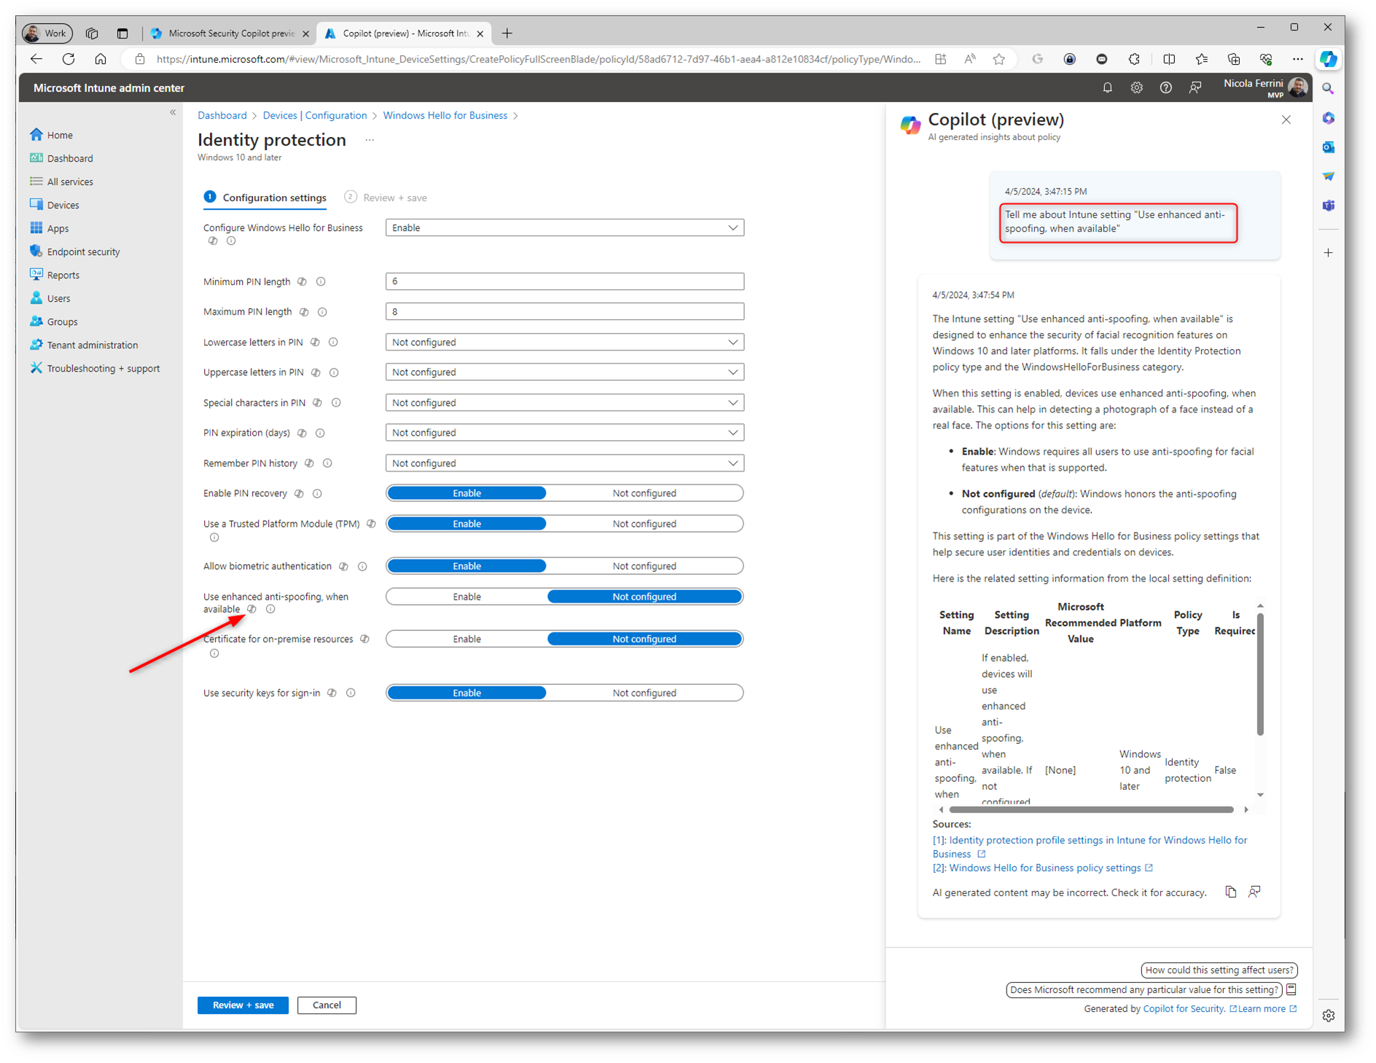Set security keys for sign-in to Not configured
This screenshot has width=1376, height=1063.
[x=644, y=693]
